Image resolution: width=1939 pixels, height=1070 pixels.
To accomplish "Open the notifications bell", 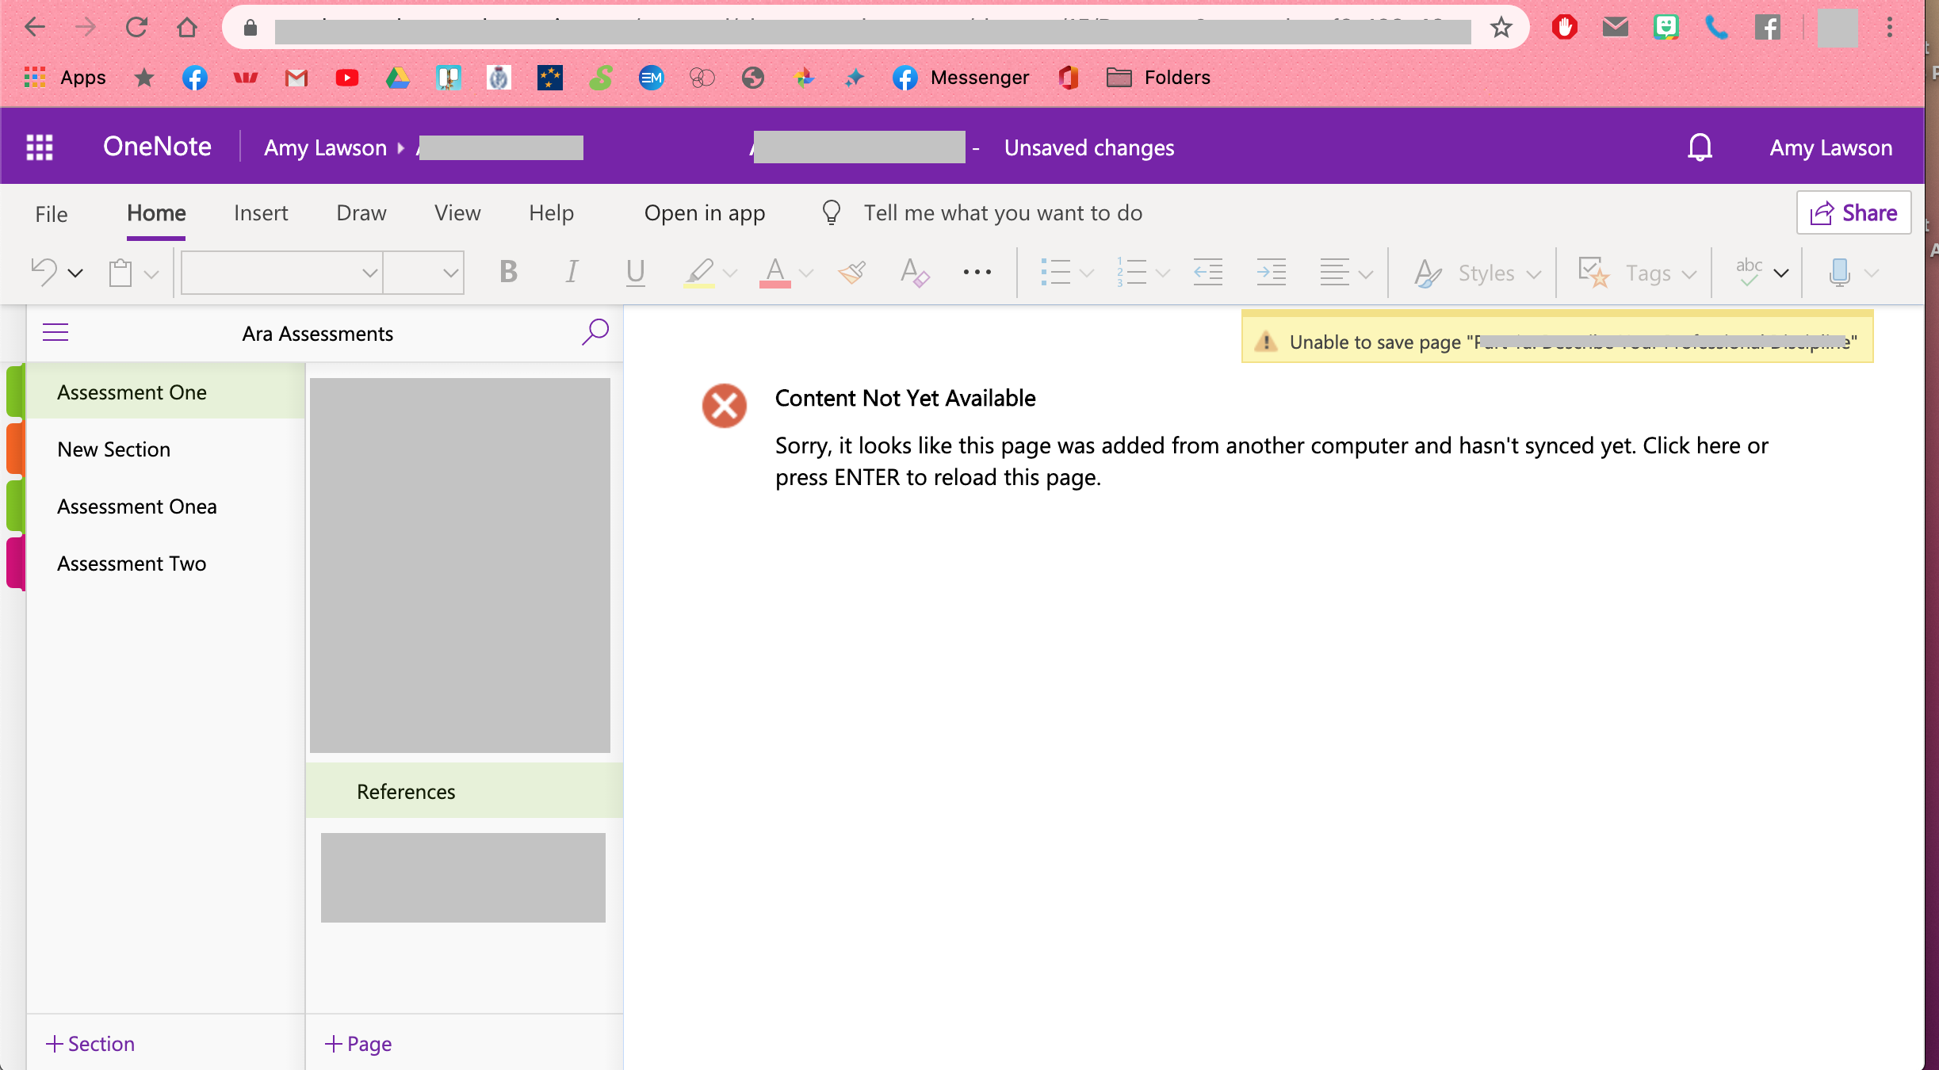I will coord(1700,147).
